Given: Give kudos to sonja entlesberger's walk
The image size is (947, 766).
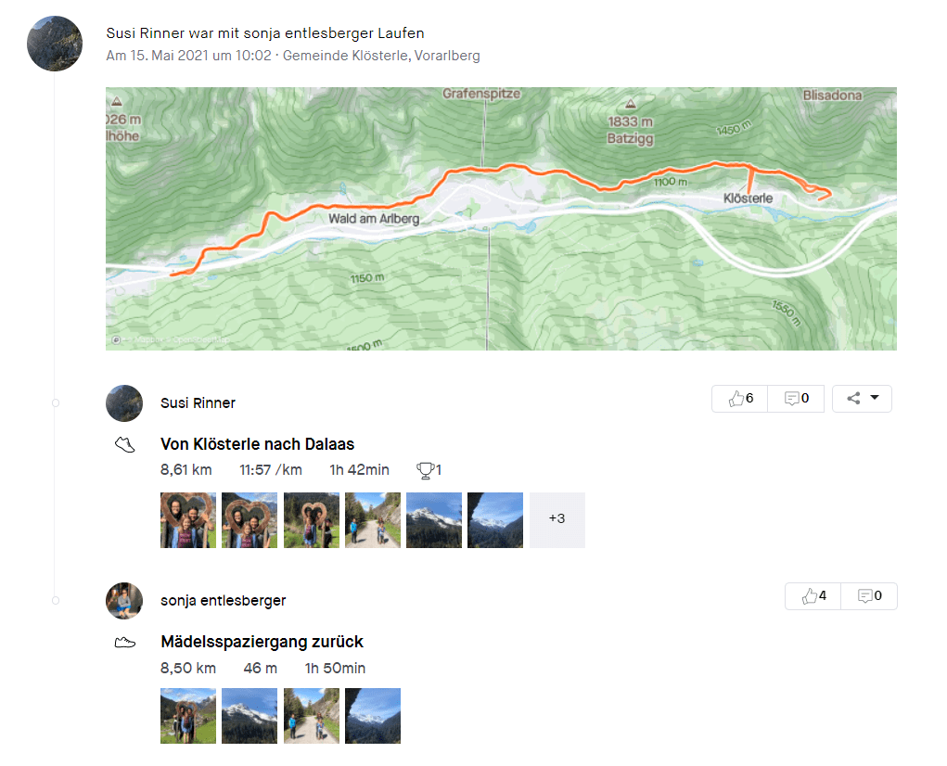Looking at the screenshot, I should 813,596.
